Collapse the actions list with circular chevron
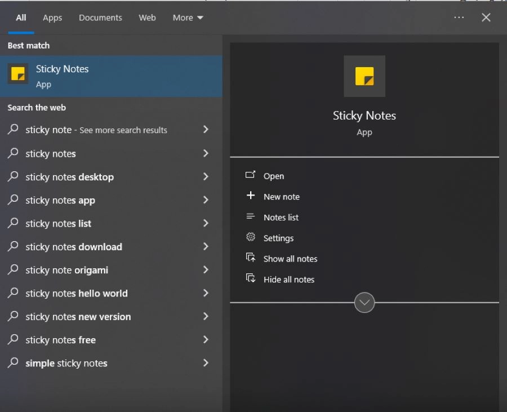 364,303
